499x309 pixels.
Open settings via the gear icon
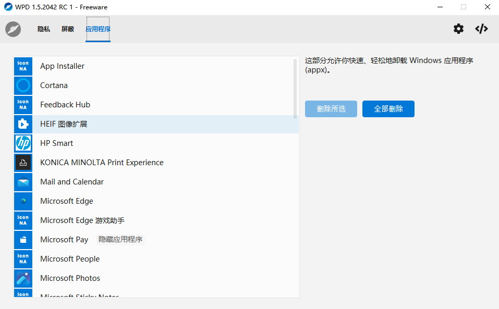point(458,29)
